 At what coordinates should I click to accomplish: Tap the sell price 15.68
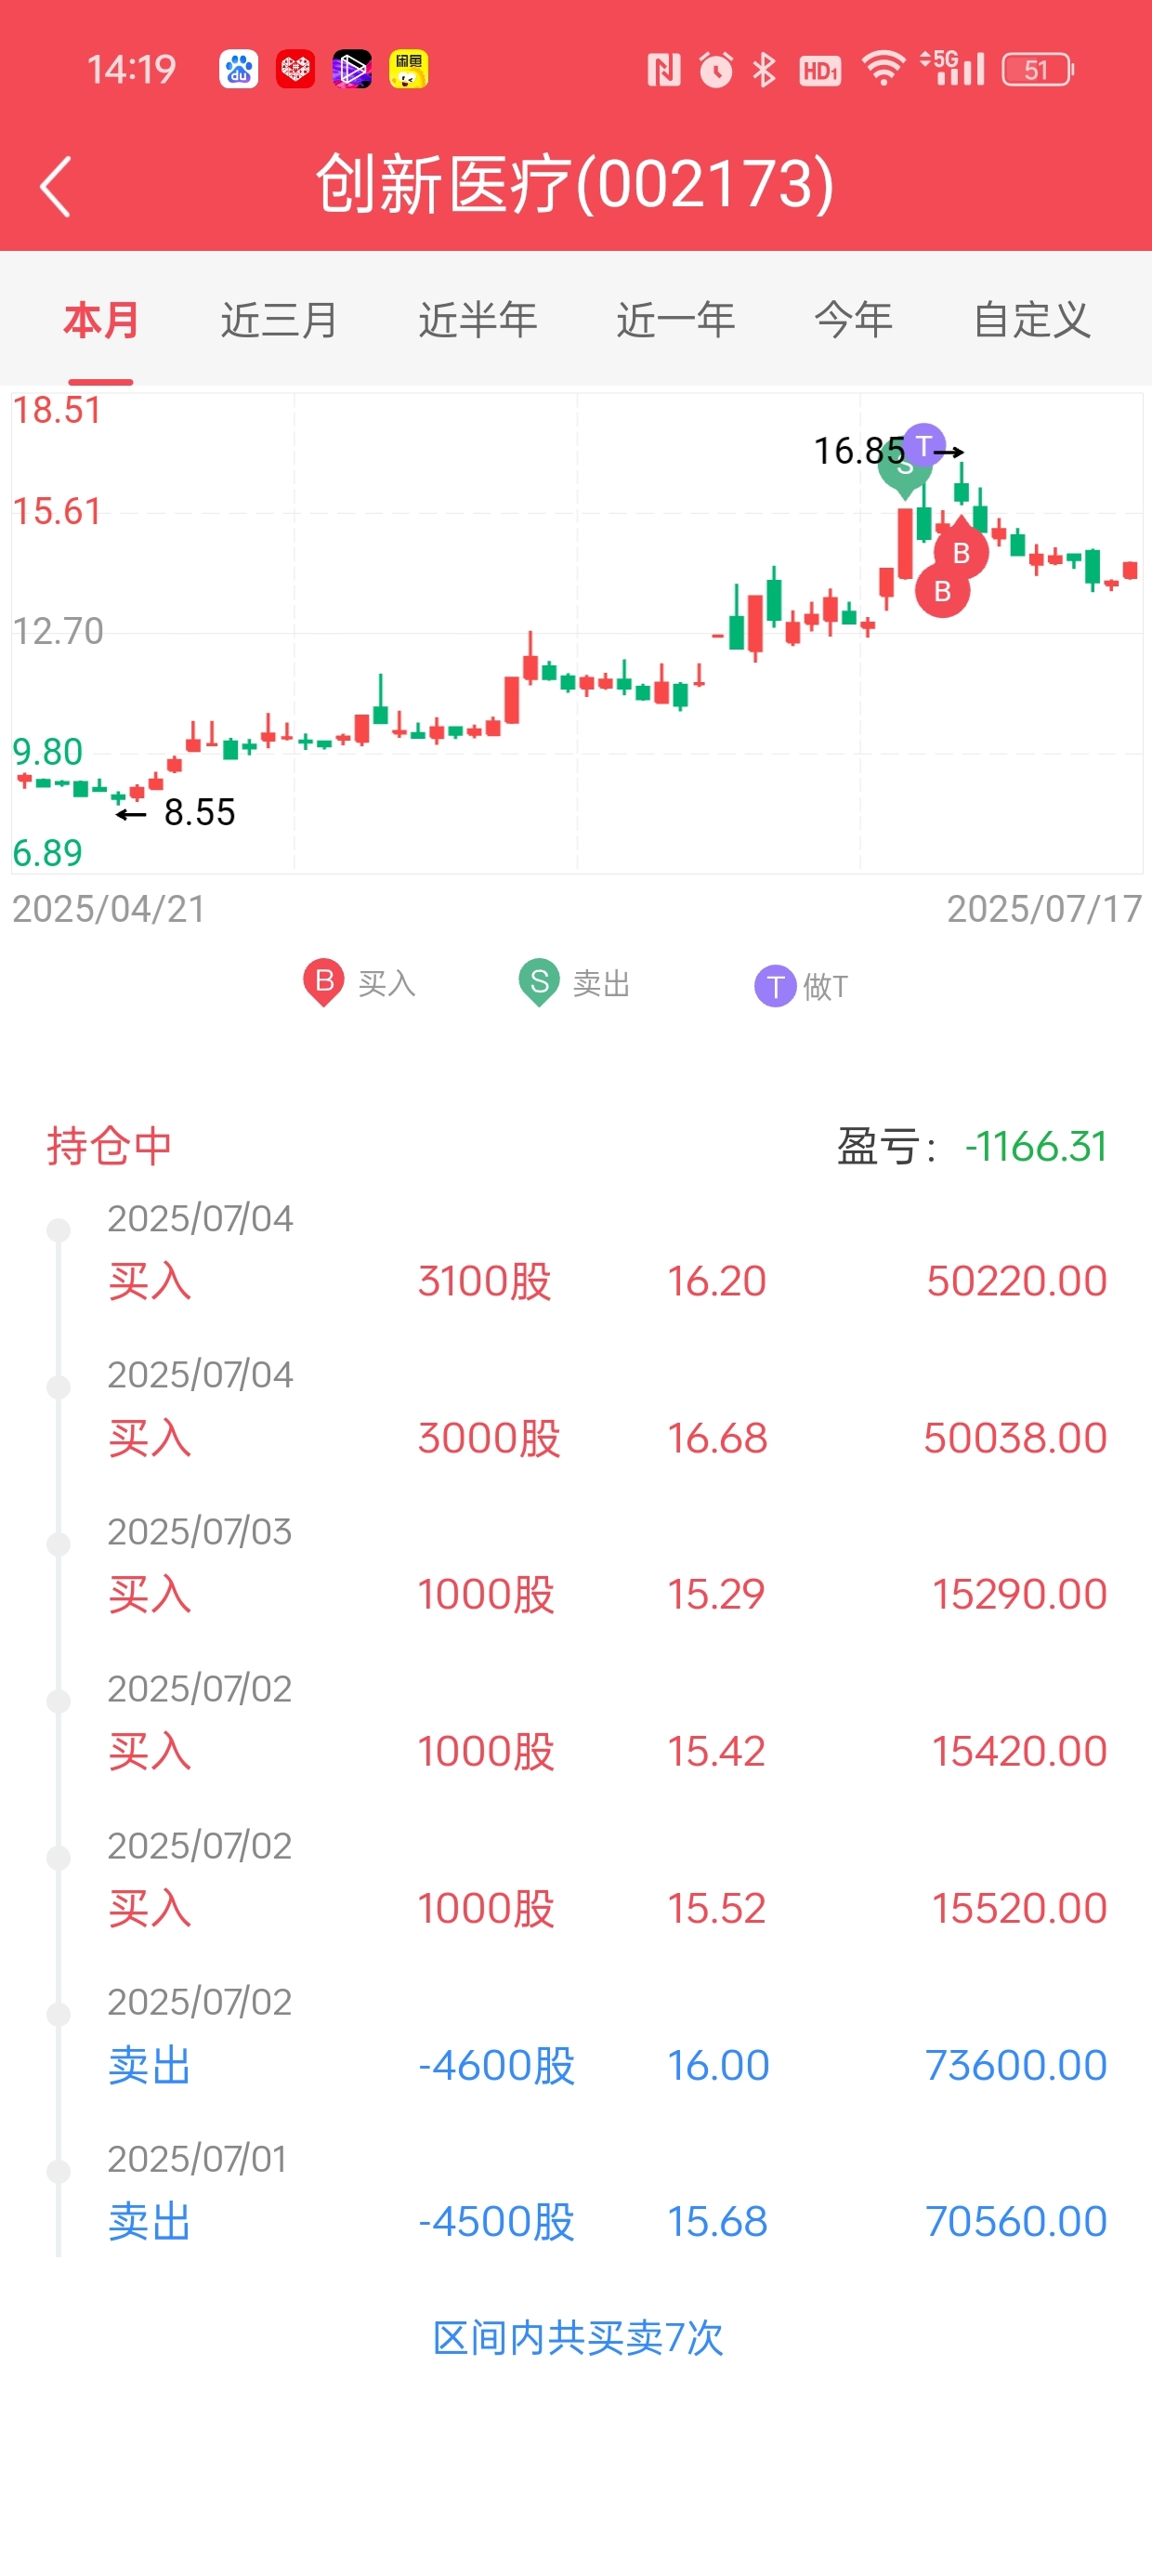click(717, 2221)
